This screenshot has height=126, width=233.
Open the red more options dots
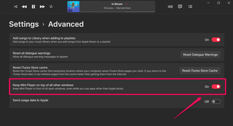click(127, 4)
